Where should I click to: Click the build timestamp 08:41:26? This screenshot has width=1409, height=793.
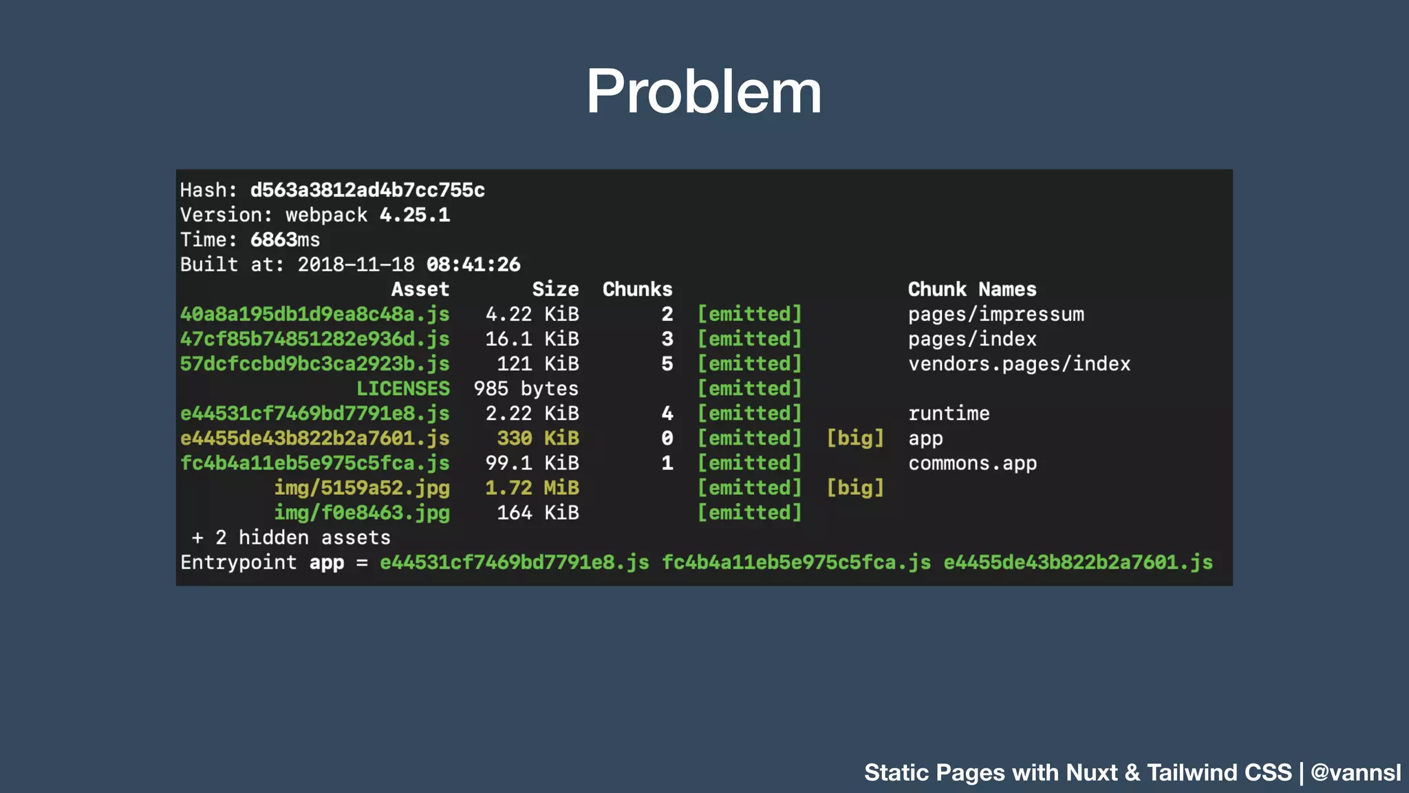(x=473, y=264)
